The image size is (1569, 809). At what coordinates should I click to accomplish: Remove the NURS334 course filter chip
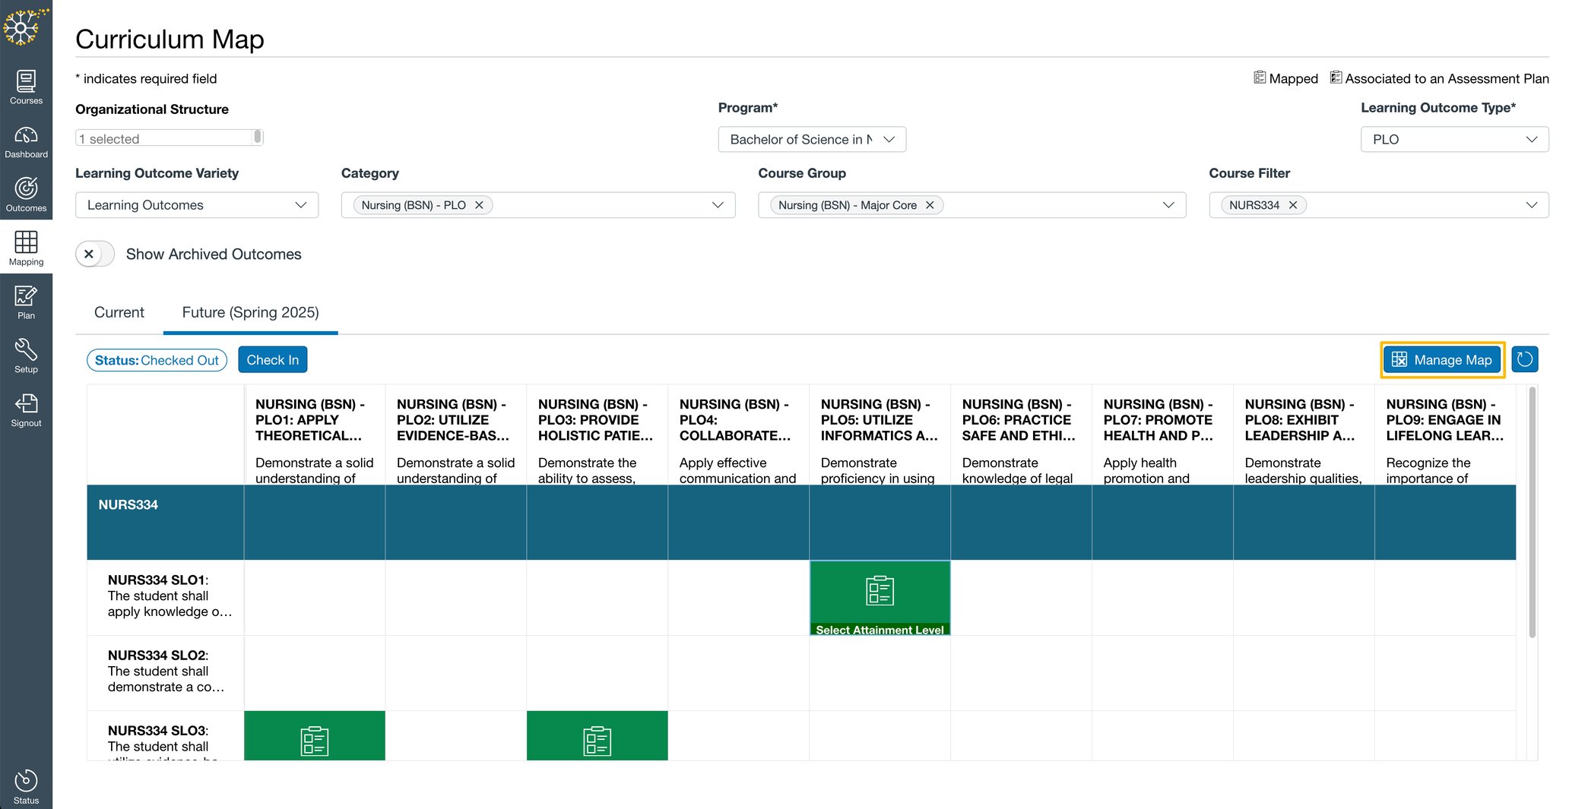coord(1292,204)
